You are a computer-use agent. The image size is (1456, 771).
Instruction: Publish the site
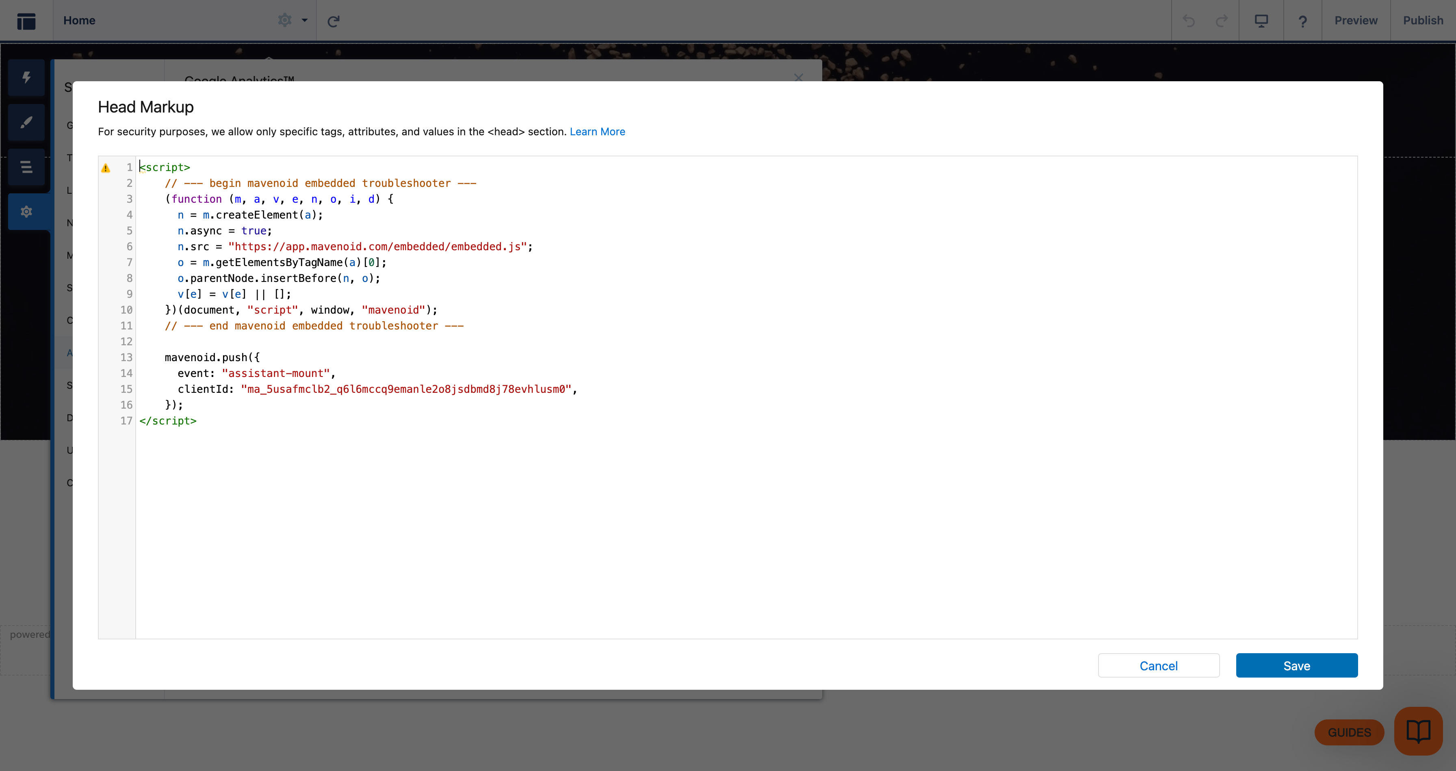coord(1423,20)
